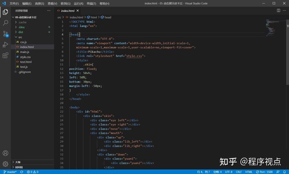Viewport: 289px width, 174px height.
Task: Open the 选择(S) menu
Action: pos(39,4)
